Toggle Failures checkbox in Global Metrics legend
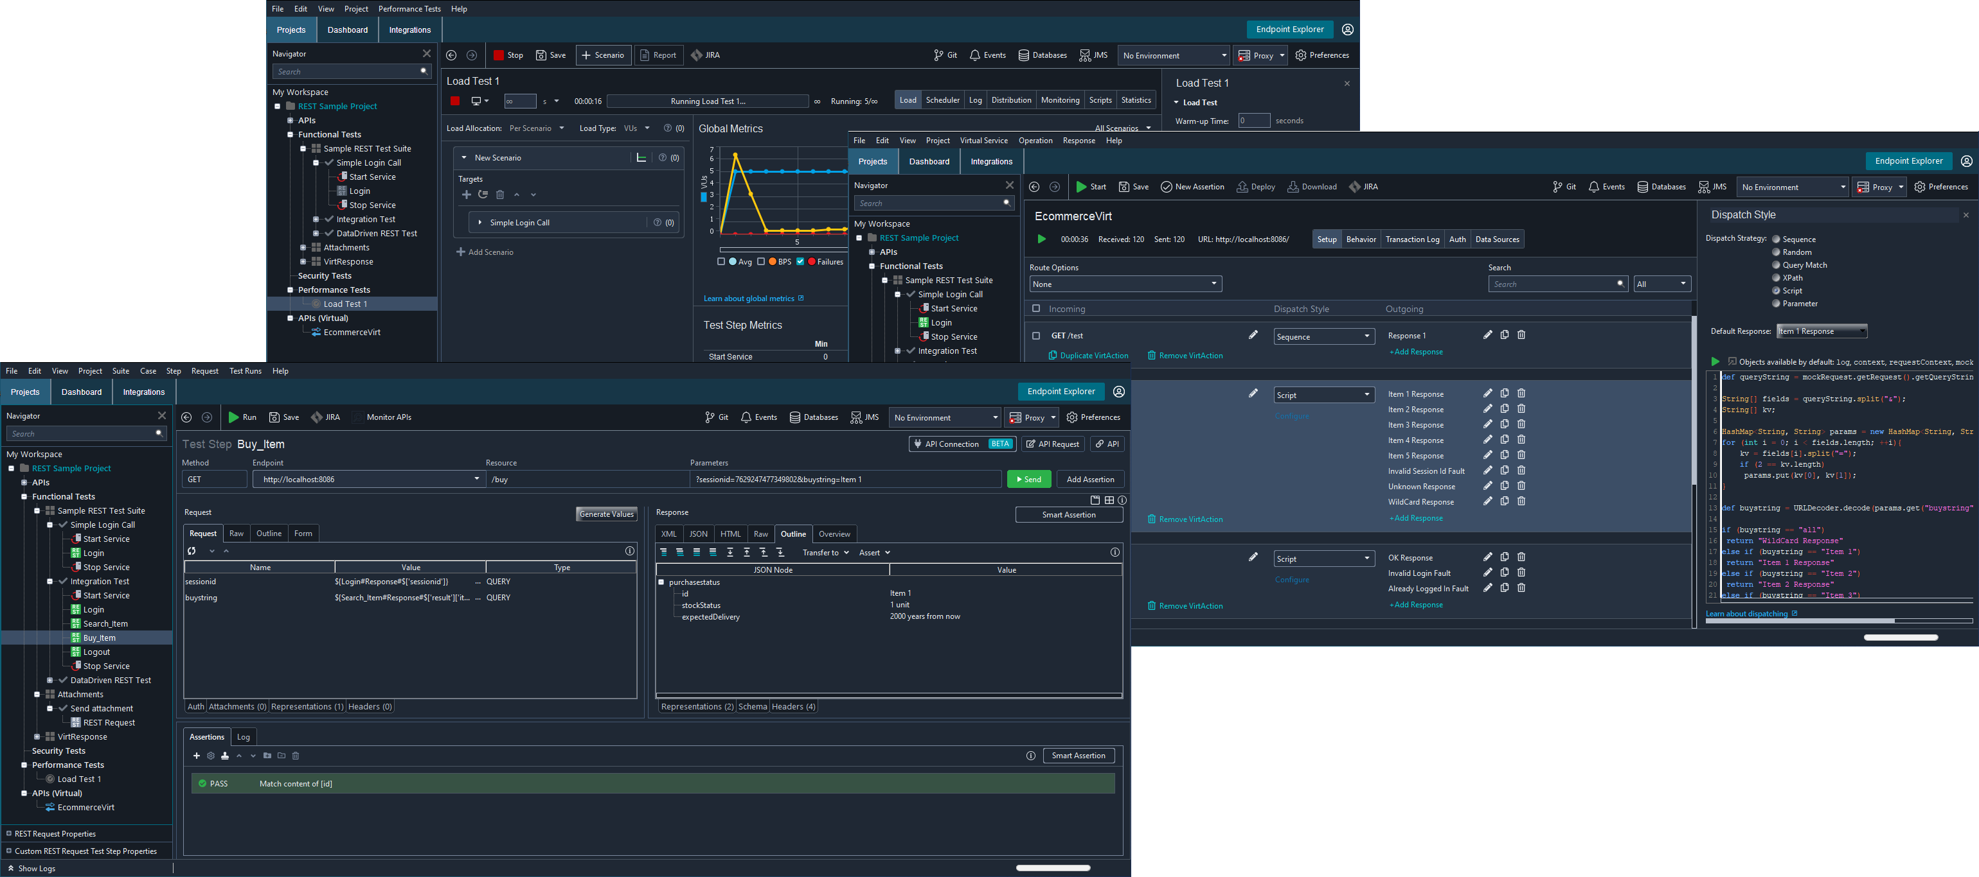Image resolution: width=1979 pixels, height=877 pixels. pos(800,262)
